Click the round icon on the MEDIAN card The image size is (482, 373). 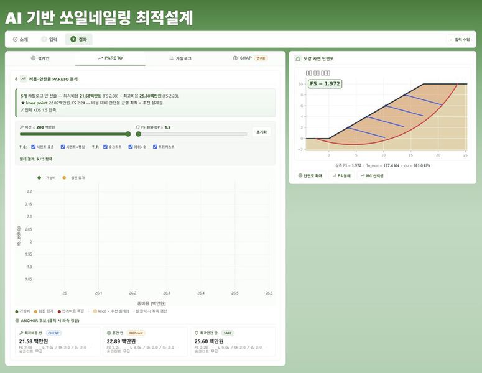click(109, 333)
